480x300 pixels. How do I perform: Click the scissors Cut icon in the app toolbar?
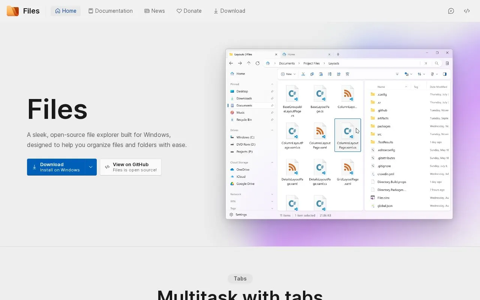pyautogui.click(x=303, y=74)
